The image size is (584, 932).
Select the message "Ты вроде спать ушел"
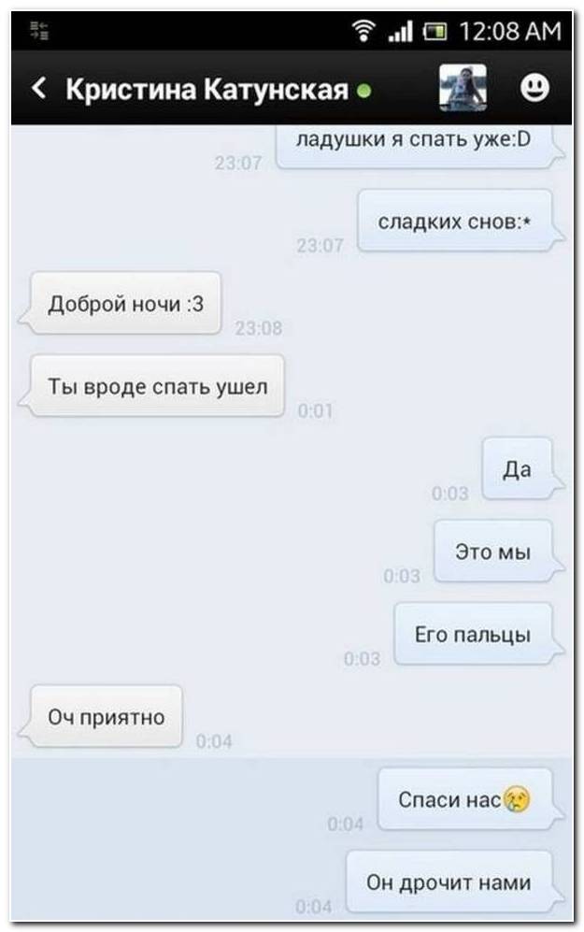tap(157, 386)
